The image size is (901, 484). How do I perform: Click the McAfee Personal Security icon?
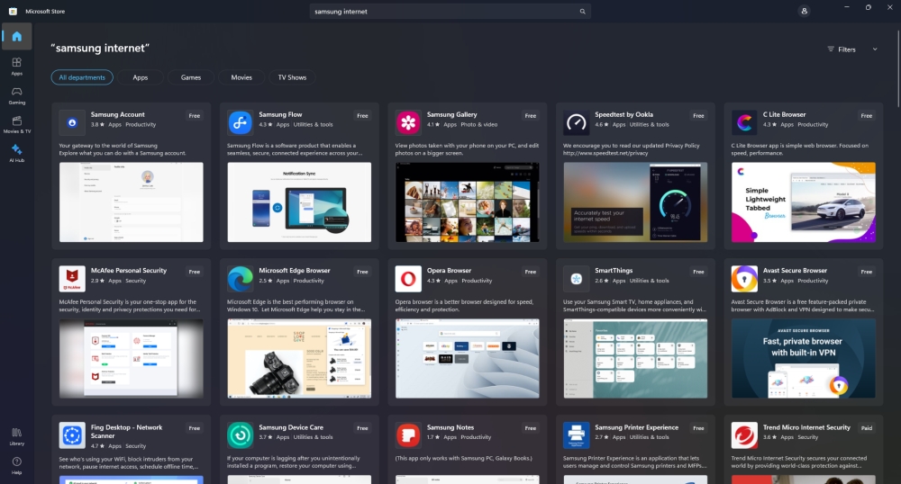[x=72, y=279]
